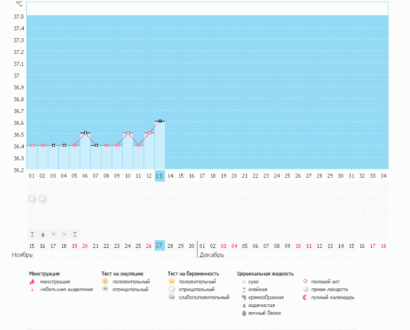The height and width of the screenshot is (330, 410).
Task: Select the 36.6 temperature point on day 13
Action: coord(160,121)
